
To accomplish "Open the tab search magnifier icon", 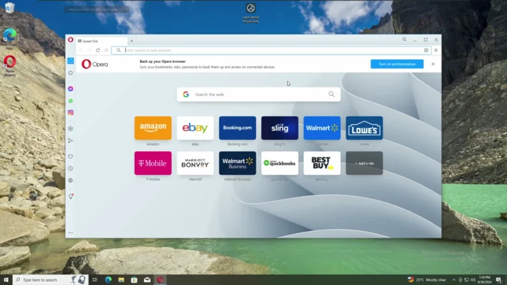I will [x=404, y=39].
